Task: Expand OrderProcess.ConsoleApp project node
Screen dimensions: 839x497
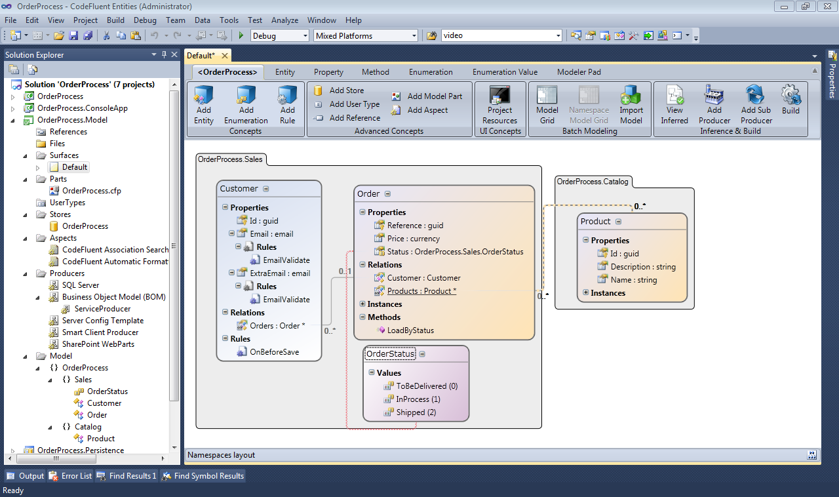Action: (x=12, y=108)
